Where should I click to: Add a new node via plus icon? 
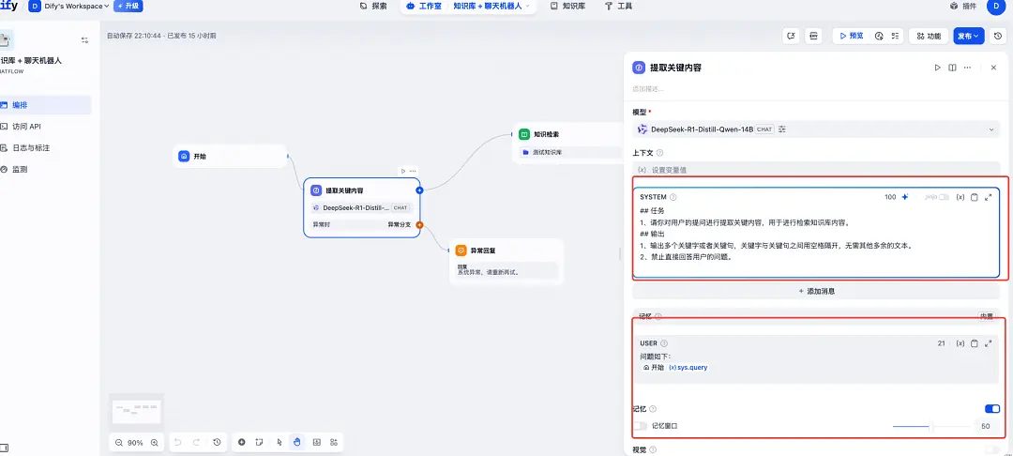tap(242, 443)
